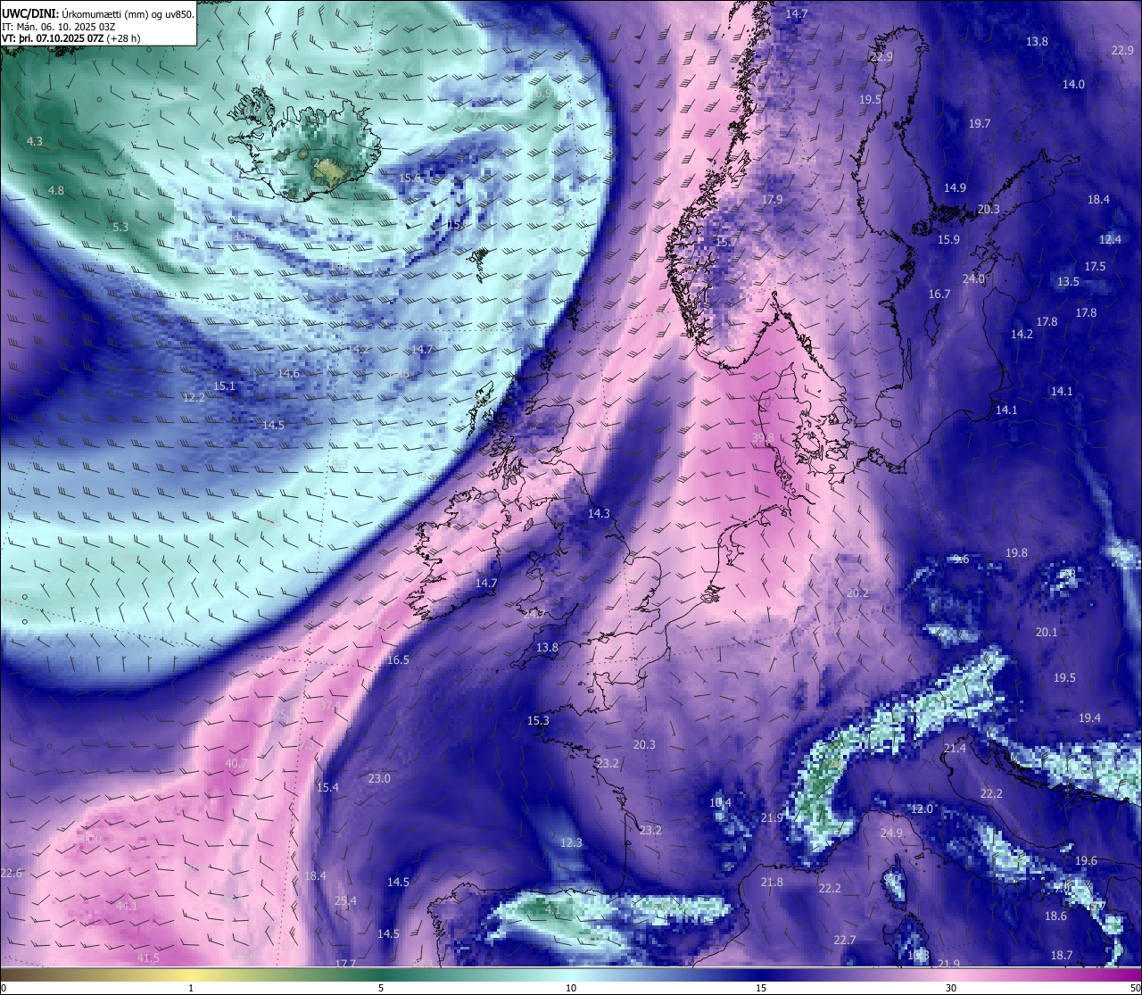
Task: Select the 15.6 value southeast of Iceland
Action: point(410,178)
